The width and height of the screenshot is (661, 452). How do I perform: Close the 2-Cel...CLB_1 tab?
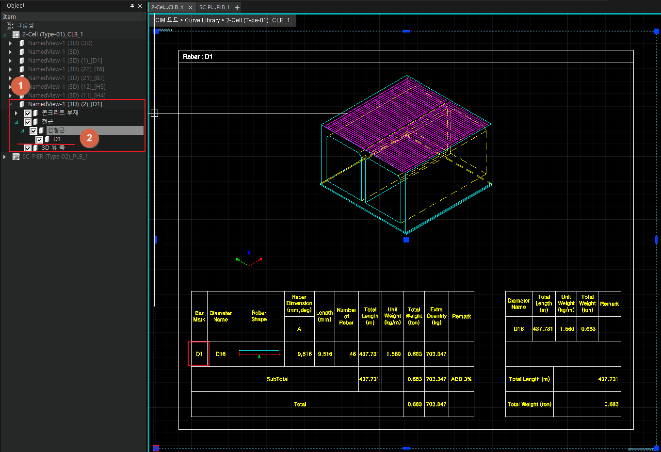[x=191, y=7]
